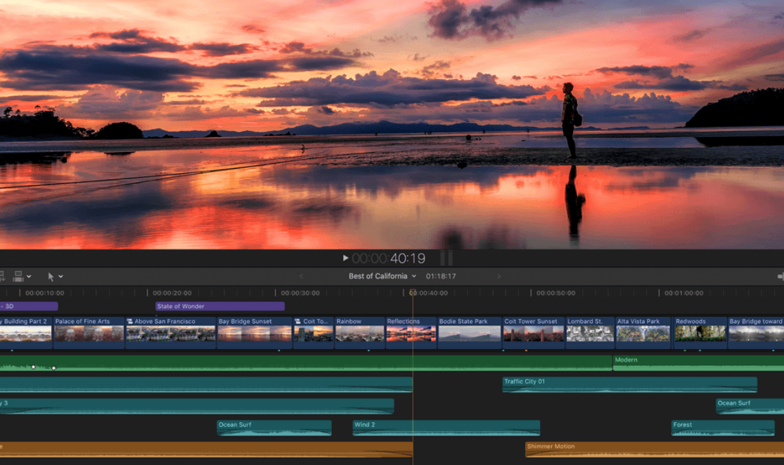
Task: Open the Best of California timeline dropdown
Action: click(x=412, y=276)
